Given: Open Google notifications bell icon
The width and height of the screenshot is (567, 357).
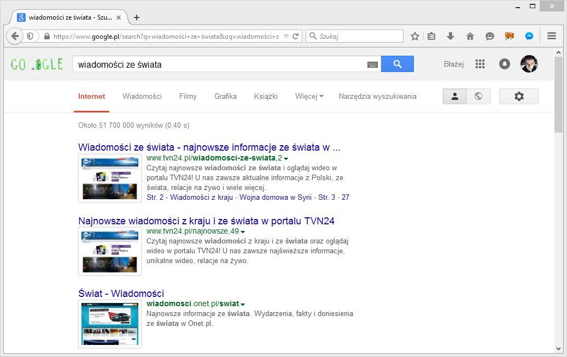Looking at the screenshot, I should tap(505, 64).
